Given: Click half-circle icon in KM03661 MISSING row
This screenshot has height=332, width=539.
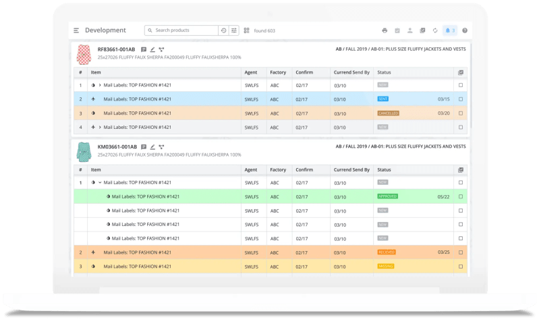Looking at the screenshot, I should [93, 267].
